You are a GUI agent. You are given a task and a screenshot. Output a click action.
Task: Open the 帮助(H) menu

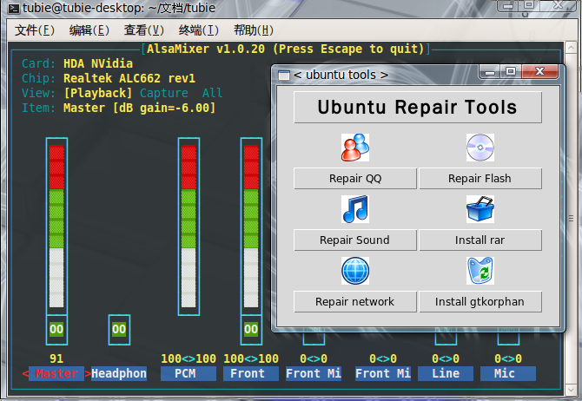pos(254,30)
